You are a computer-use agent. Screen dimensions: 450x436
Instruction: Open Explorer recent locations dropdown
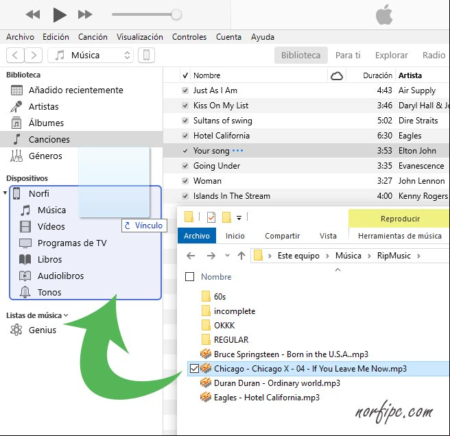click(x=227, y=255)
